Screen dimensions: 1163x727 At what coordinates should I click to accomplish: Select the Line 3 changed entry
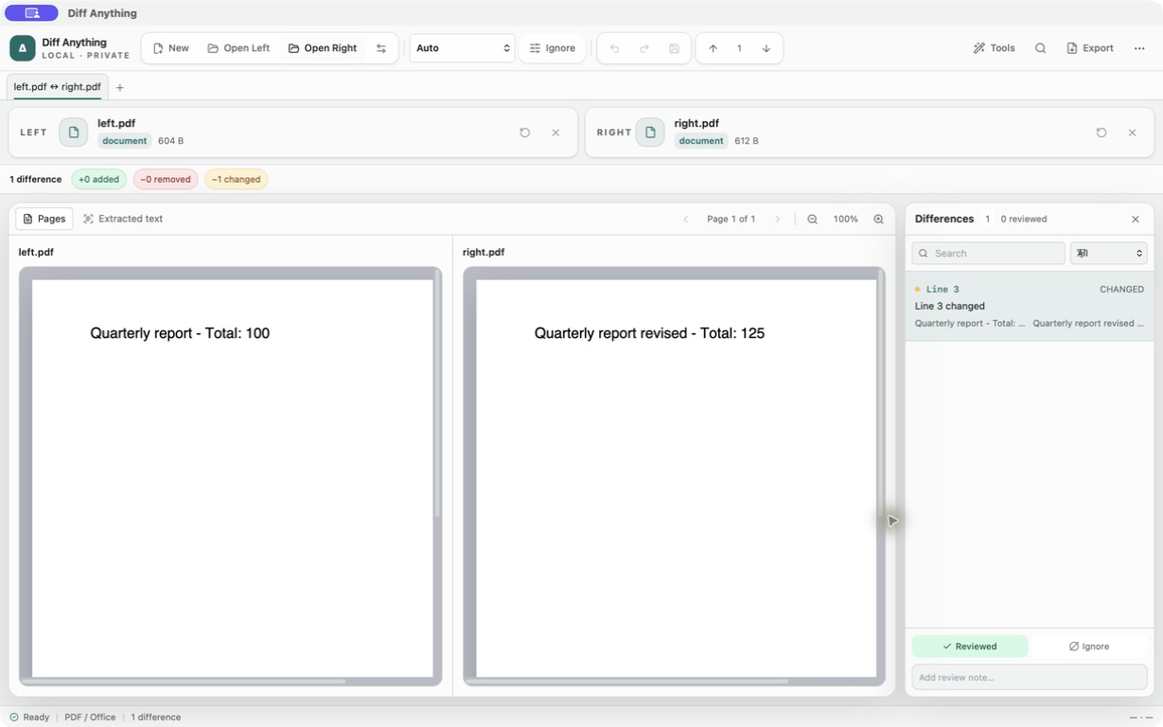(1030, 306)
